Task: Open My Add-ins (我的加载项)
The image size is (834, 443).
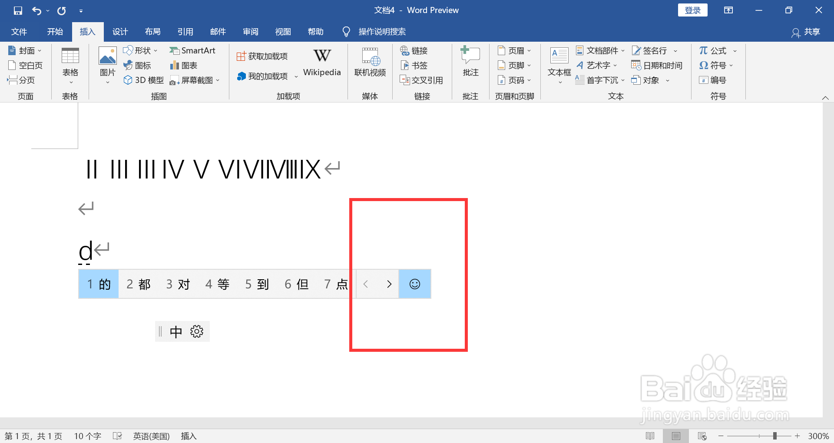Action: point(267,76)
